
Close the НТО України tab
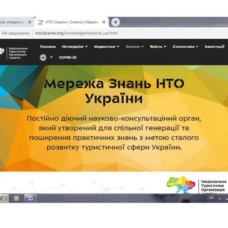click(x=104, y=22)
